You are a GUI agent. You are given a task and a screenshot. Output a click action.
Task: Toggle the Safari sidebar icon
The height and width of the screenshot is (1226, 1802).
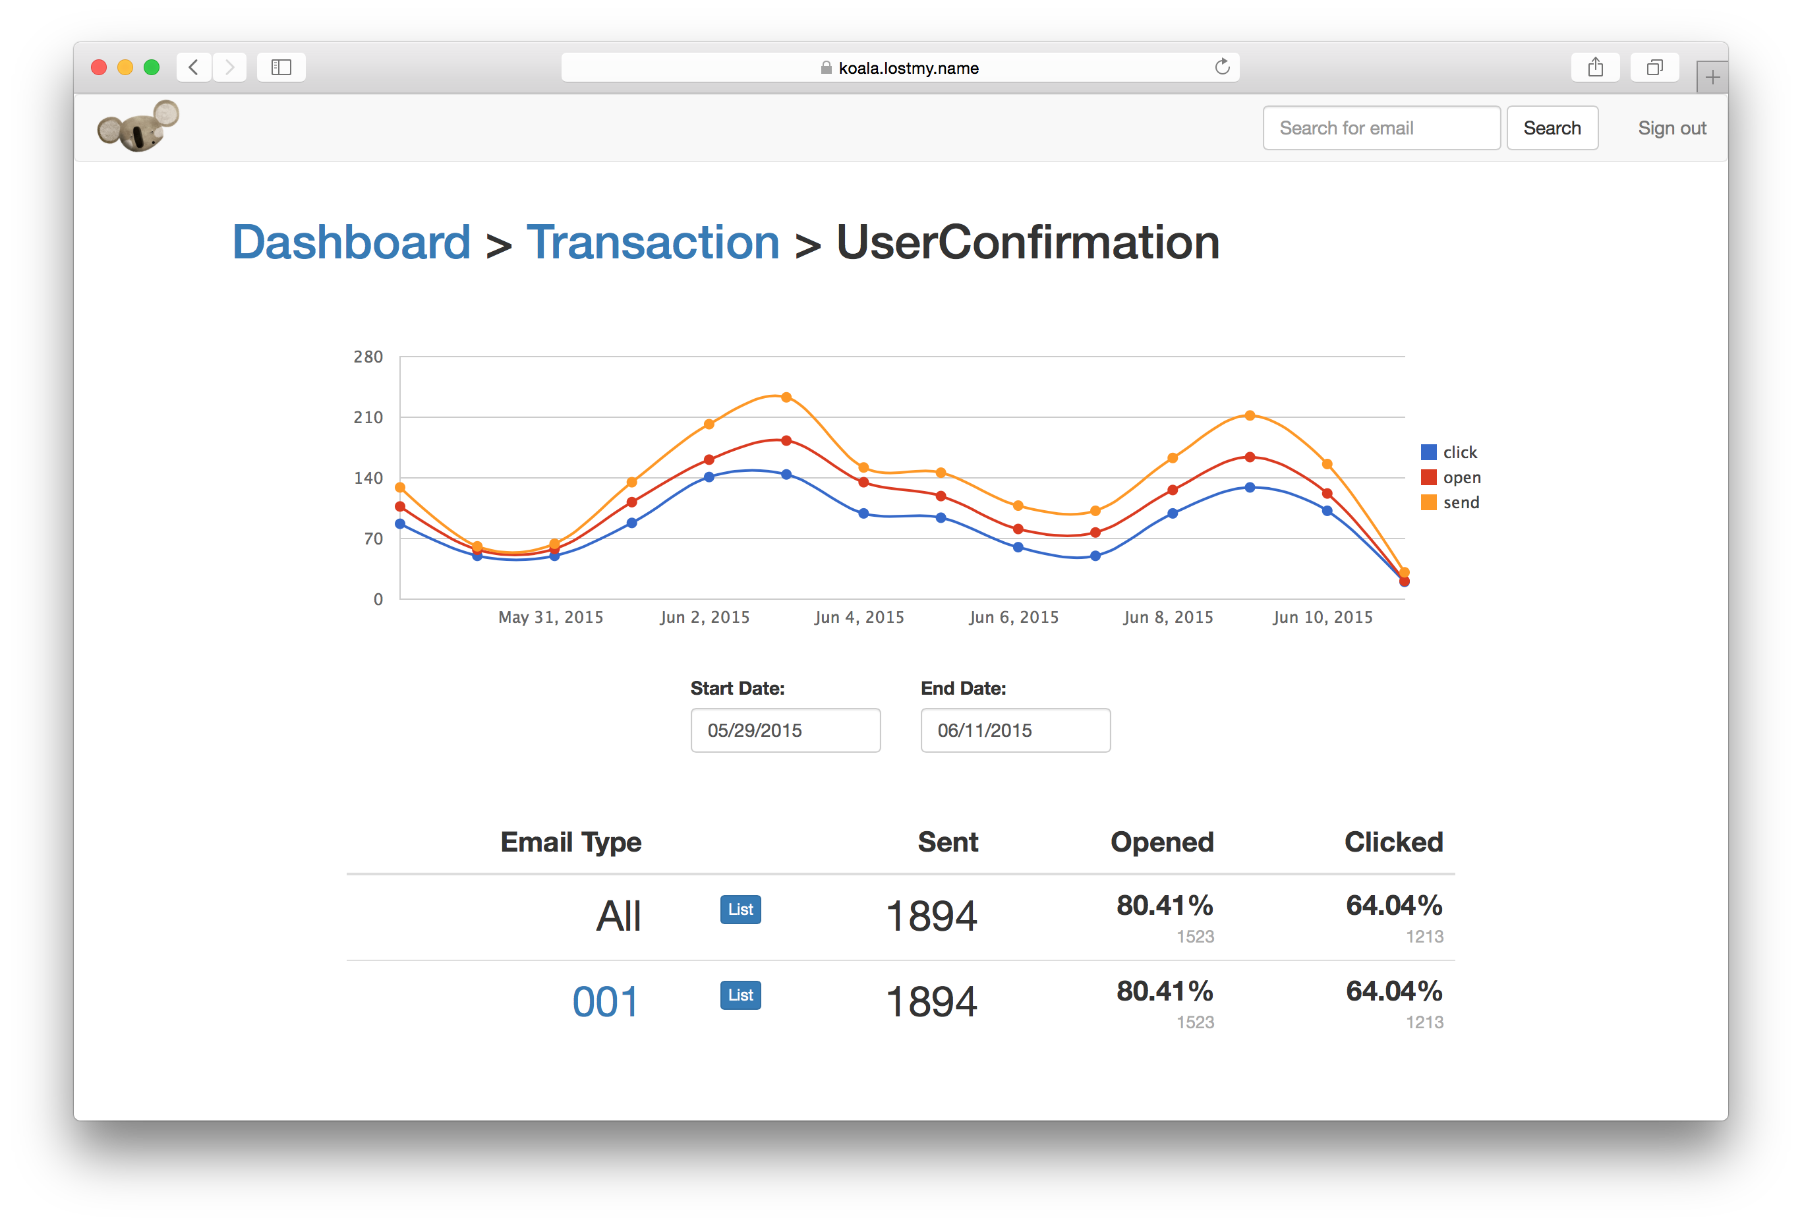(x=281, y=67)
